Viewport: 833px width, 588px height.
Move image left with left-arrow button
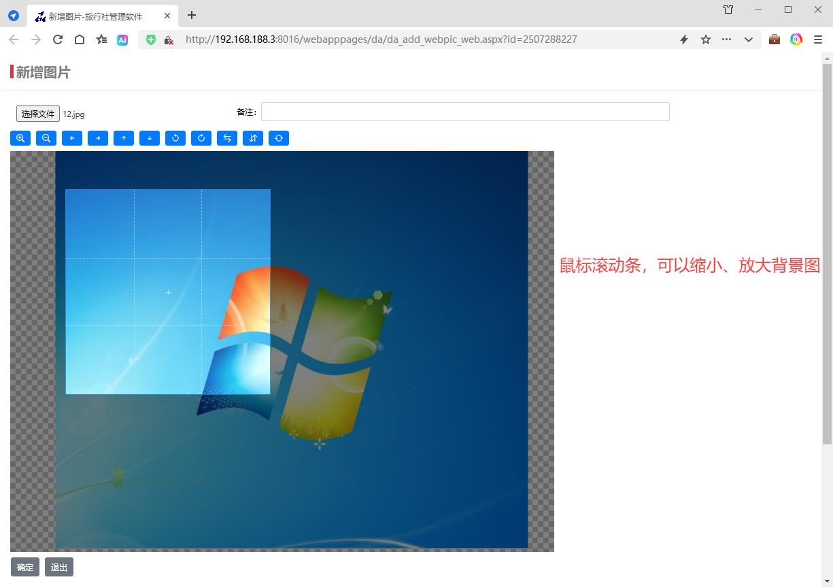tap(72, 138)
